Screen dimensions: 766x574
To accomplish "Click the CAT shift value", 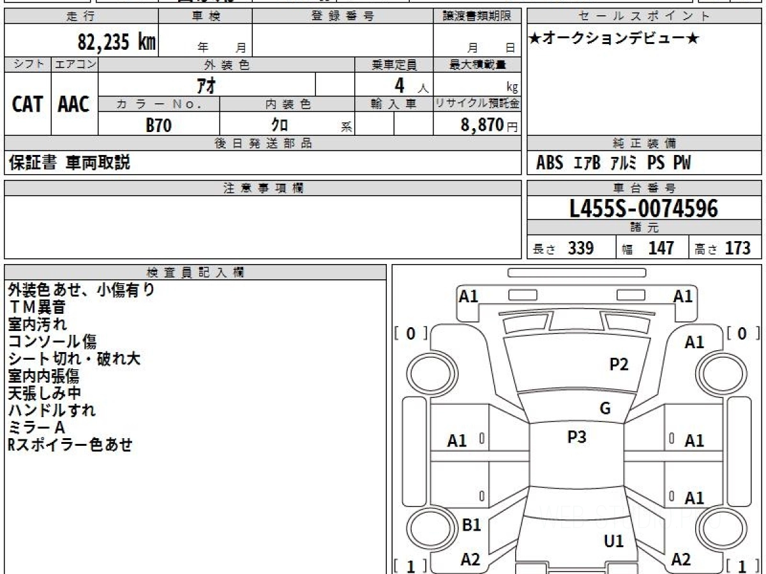I will [27, 104].
